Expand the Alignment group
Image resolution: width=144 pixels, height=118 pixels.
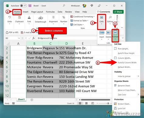click(53, 24)
